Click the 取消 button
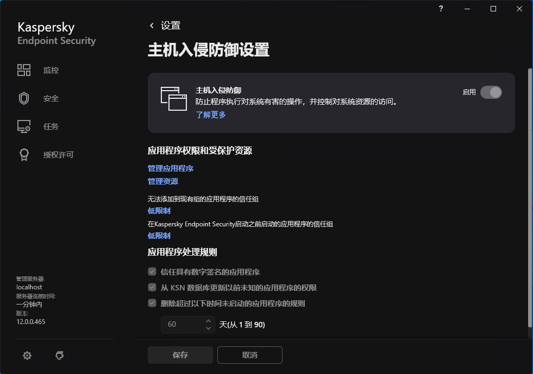 coord(250,355)
